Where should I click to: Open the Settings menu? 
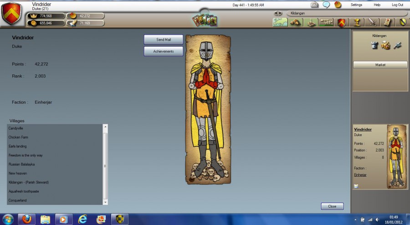pyautogui.click(x=356, y=5)
